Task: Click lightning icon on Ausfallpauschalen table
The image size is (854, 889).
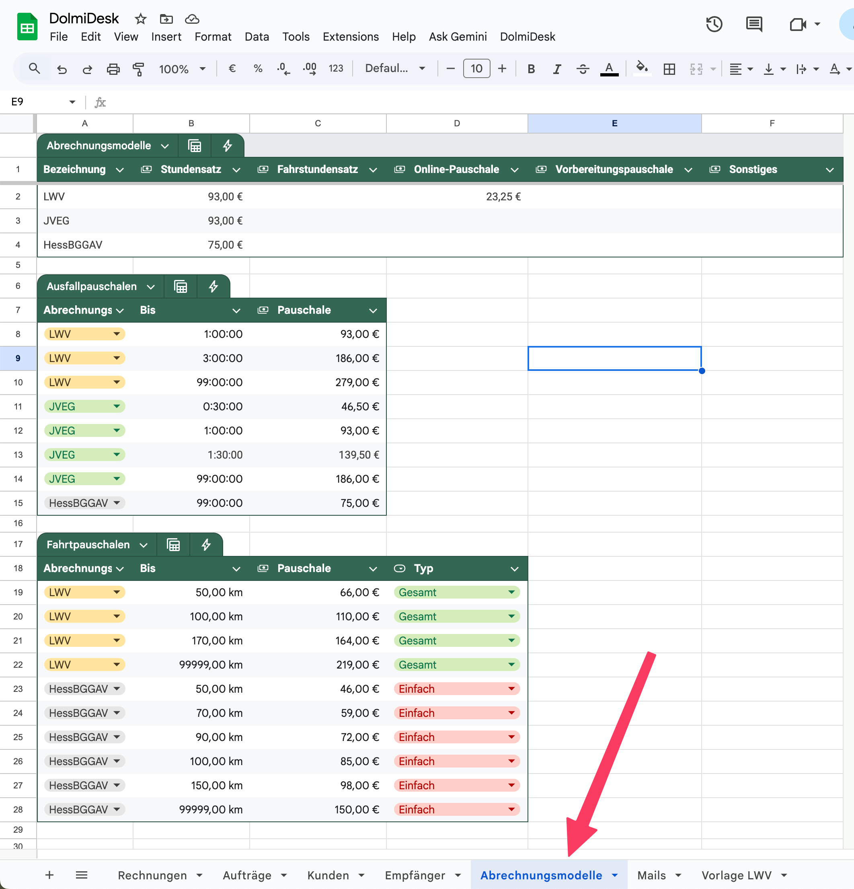Action: pos(213,287)
